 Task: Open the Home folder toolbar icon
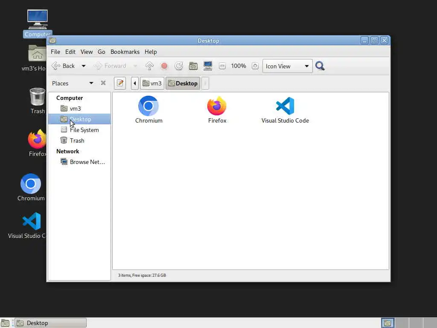pyautogui.click(x=193, y=66)
